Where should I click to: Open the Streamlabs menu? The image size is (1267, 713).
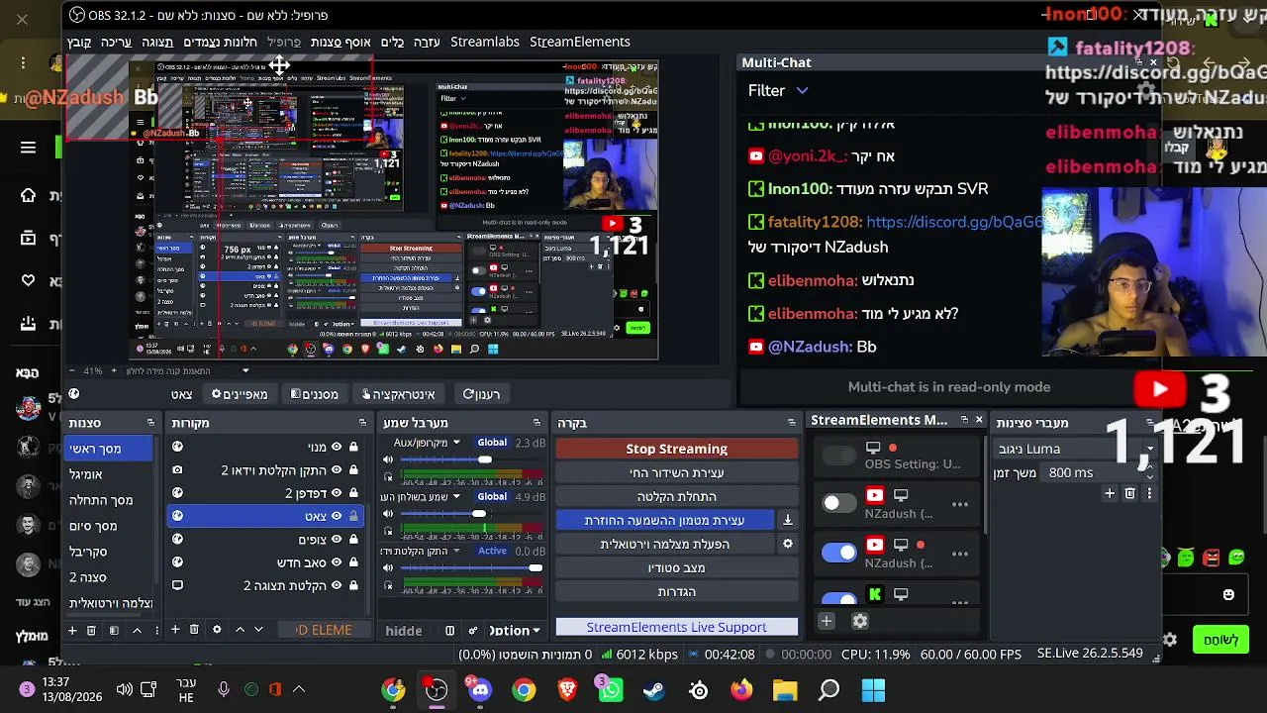tap(485, 42)
